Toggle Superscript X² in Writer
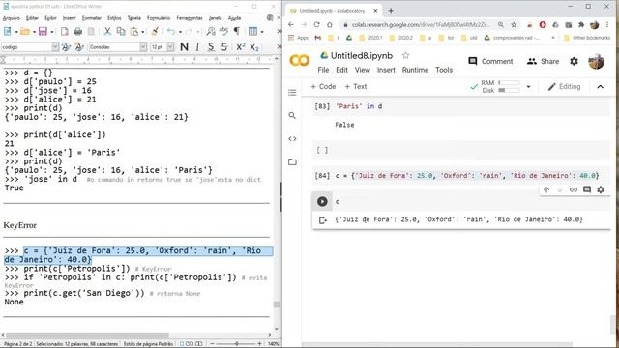The height and width of the screenshot is (348, 619). pos(241,47)
